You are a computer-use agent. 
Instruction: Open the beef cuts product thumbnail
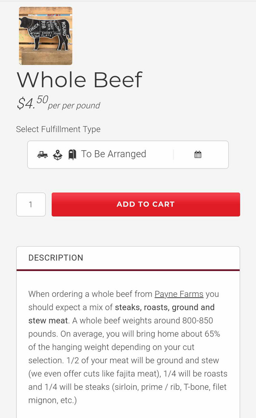tap(45, 36)
